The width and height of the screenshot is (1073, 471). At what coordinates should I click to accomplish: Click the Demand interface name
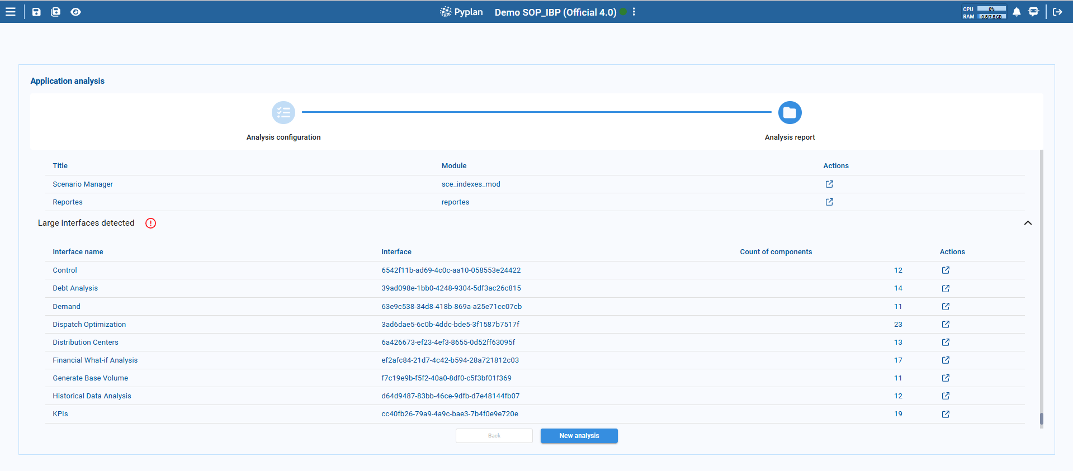(x=67, y=307)
